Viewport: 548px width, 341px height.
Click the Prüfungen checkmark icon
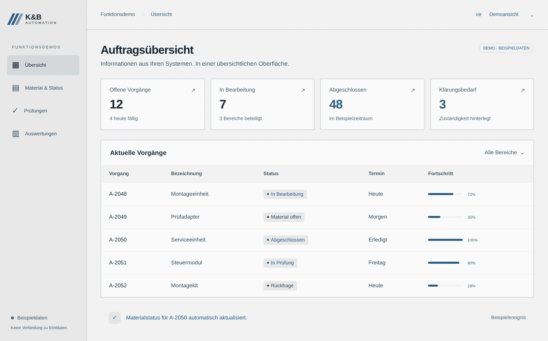pos(15,110)
